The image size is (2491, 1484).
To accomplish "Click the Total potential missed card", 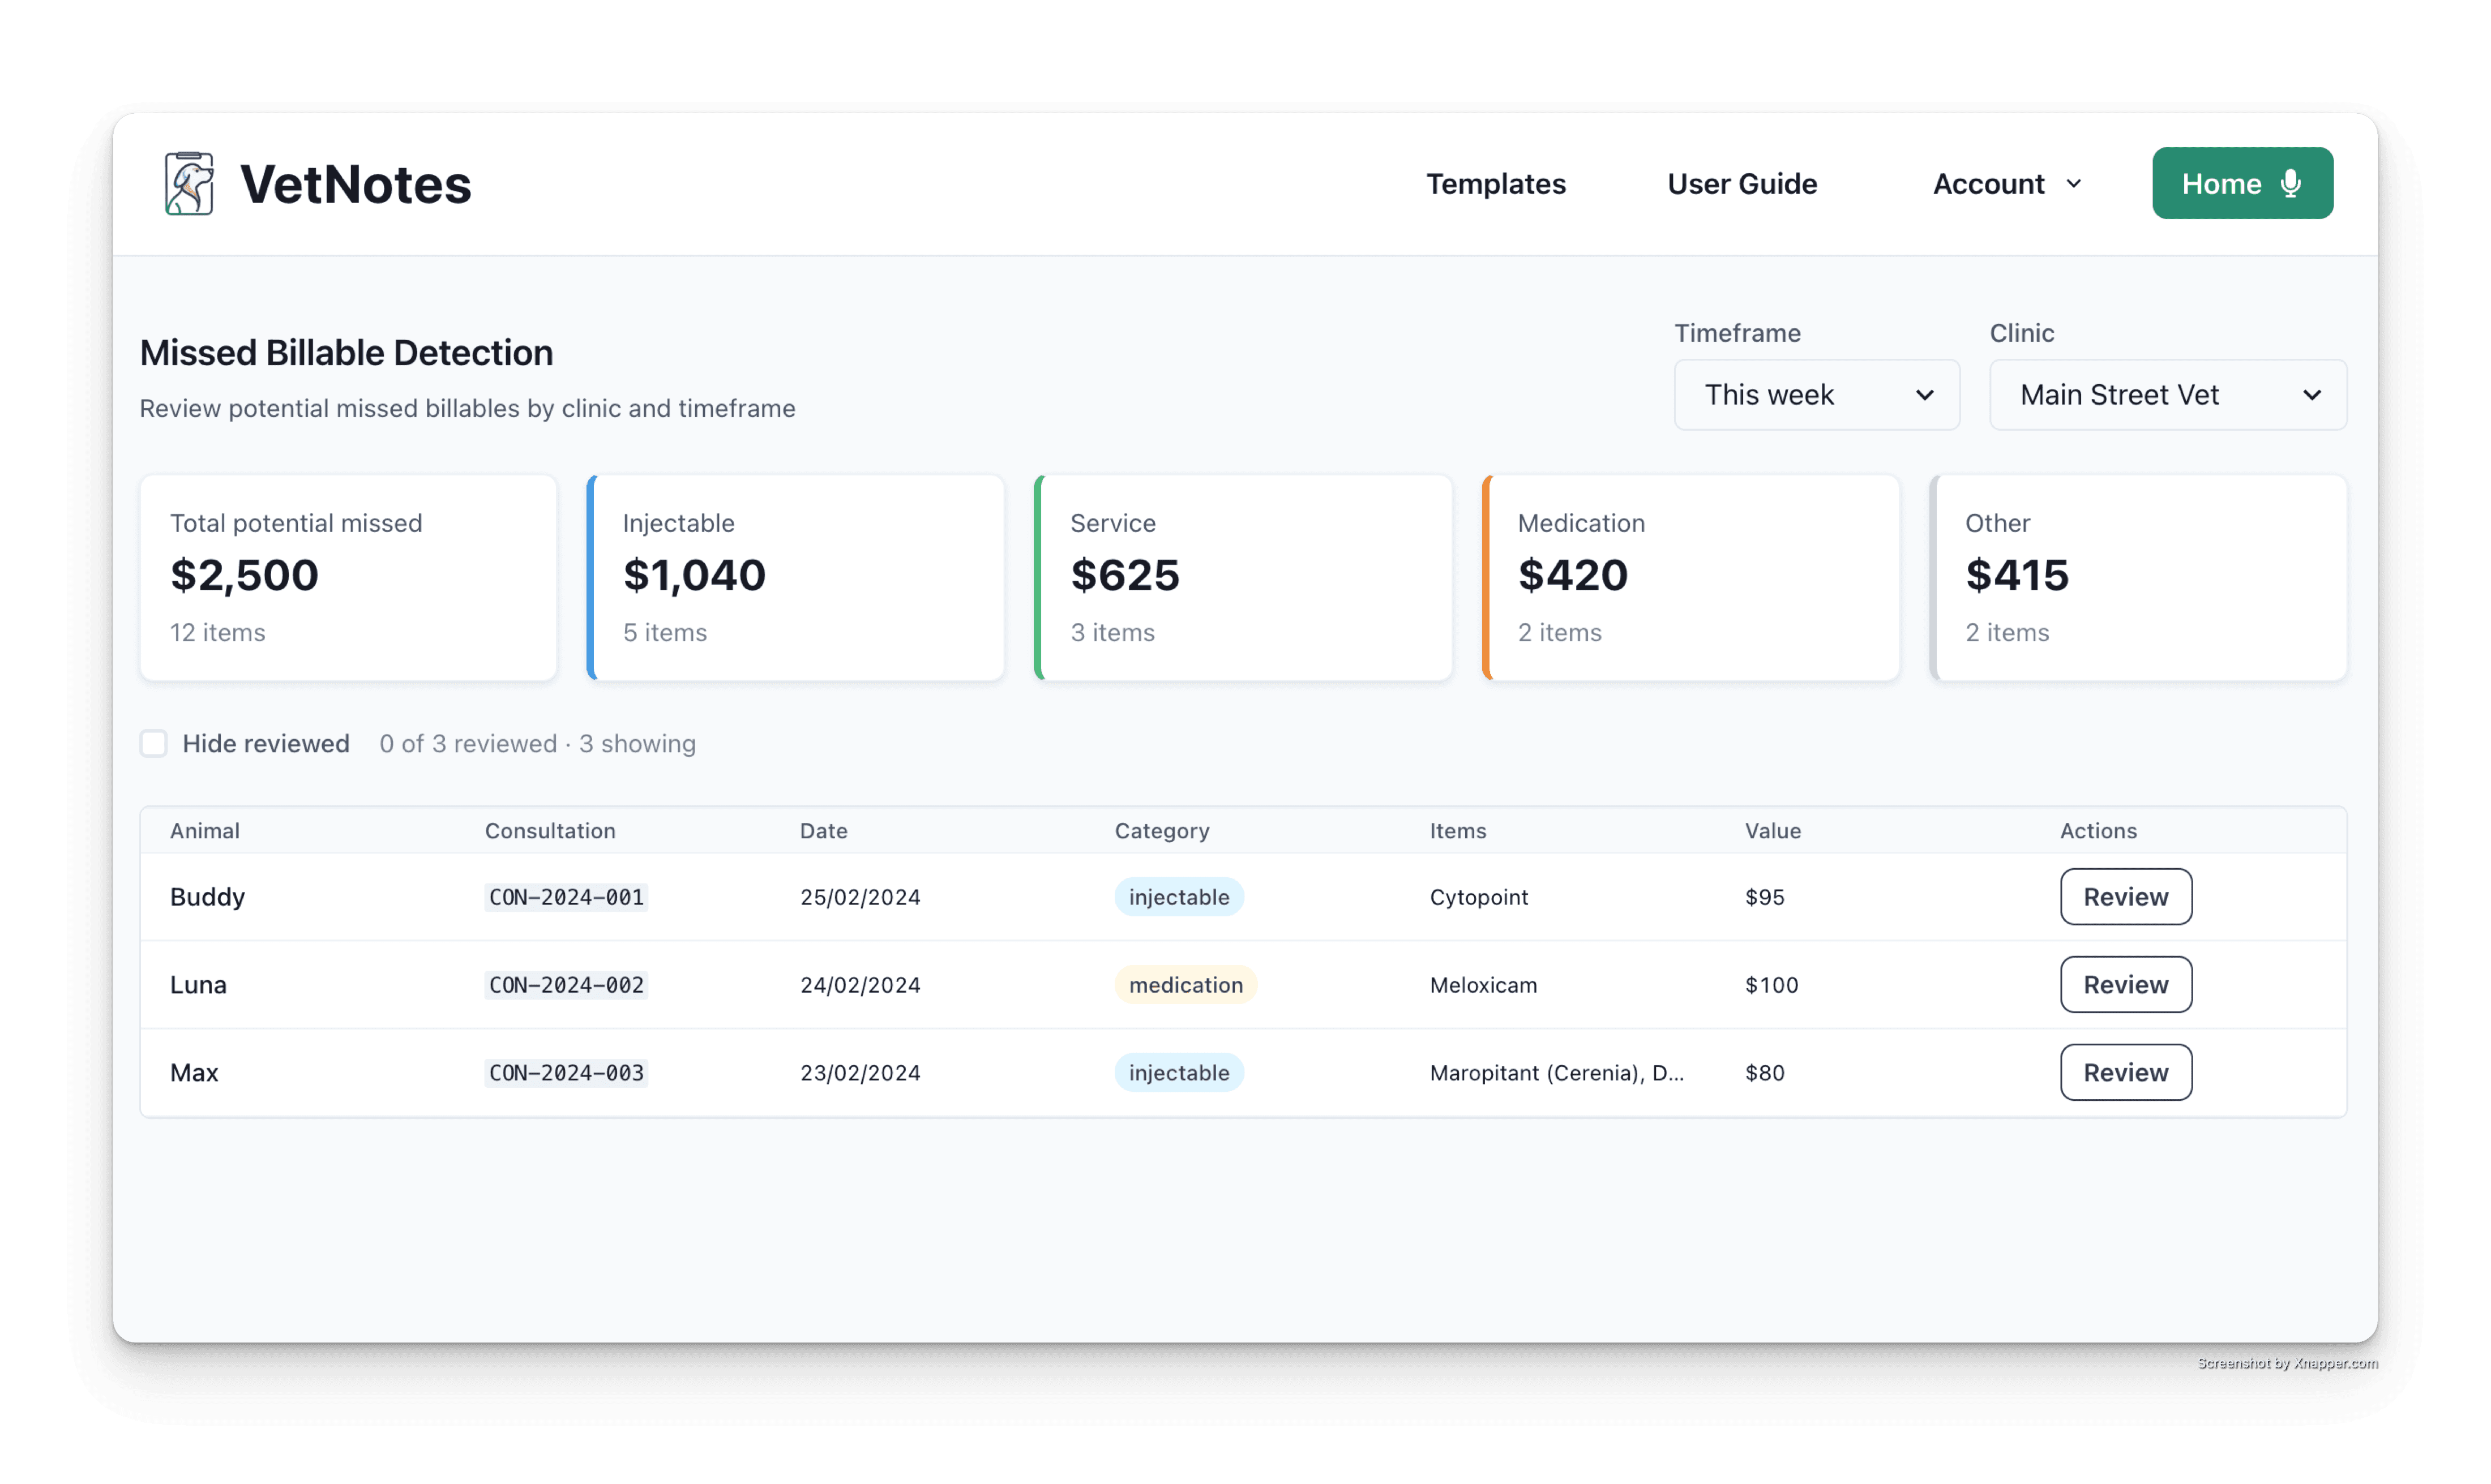I will click(348, 578).
